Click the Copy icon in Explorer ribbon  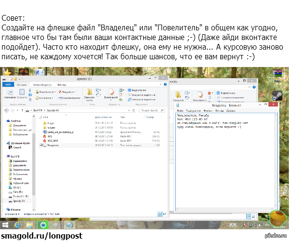tap(10, 92)
